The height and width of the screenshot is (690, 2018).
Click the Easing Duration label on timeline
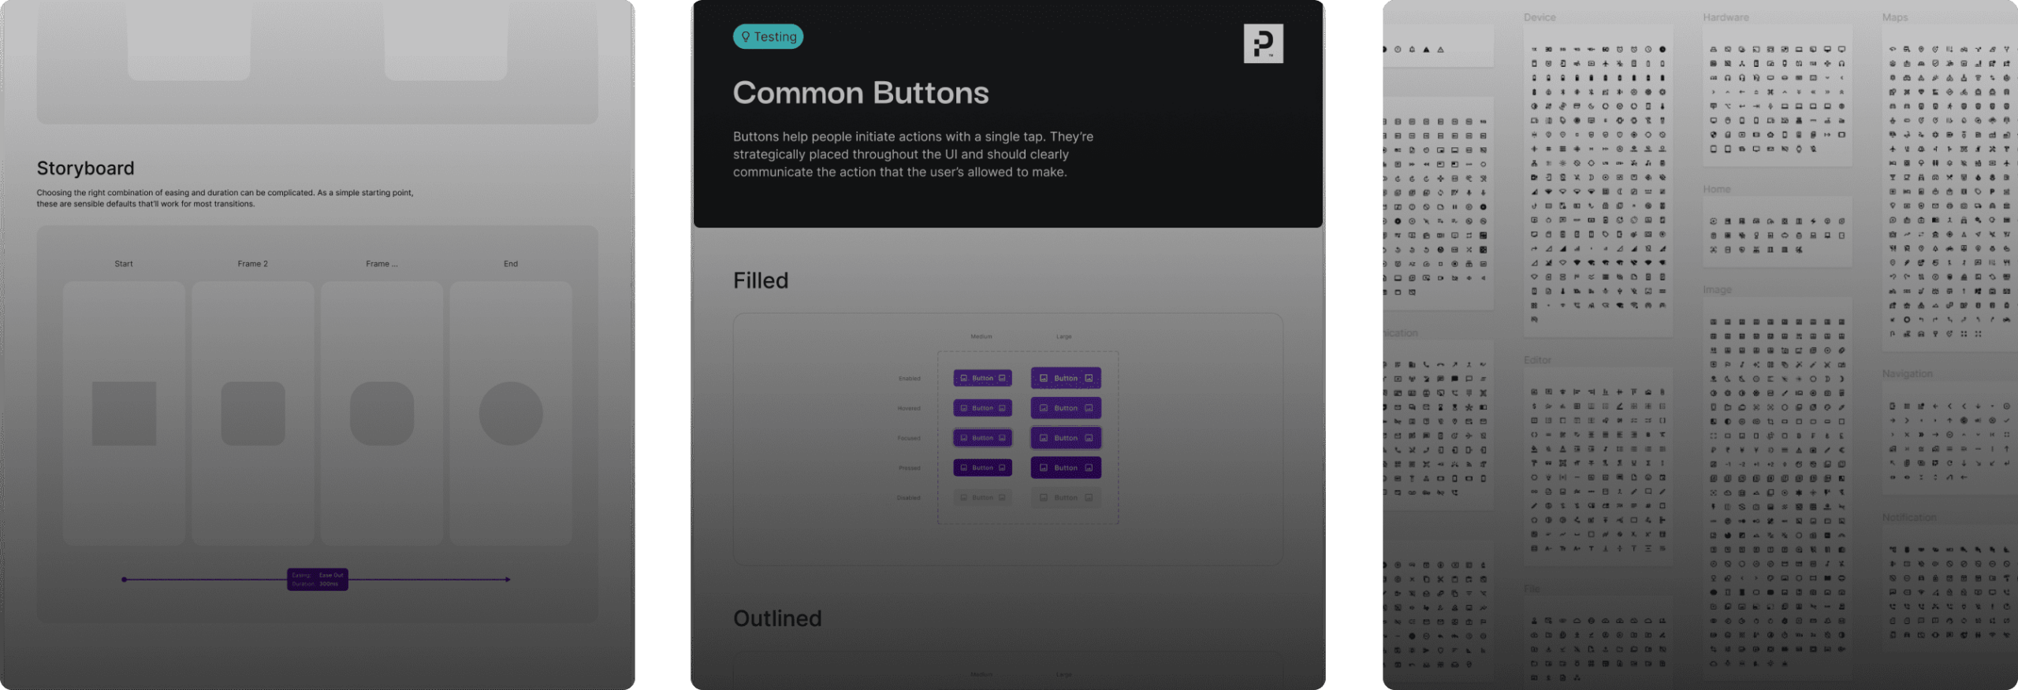(x=318, y=580)
